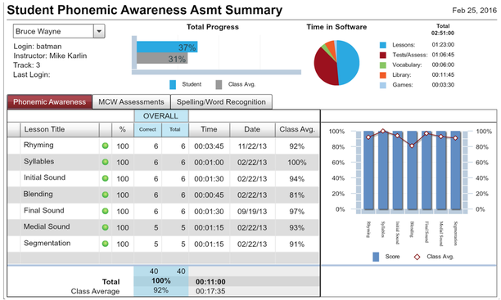The width and height of the screenshot is (501, 300).
Task: Select the Rhyming lesson row title
Action: (x=38, y=145)
